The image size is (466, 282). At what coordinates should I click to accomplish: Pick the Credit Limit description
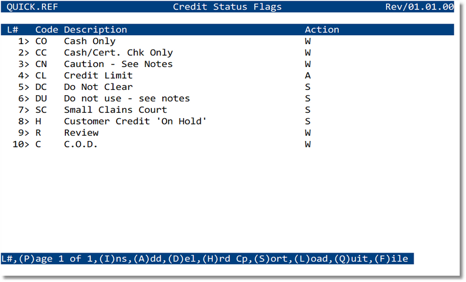(x=98, y=76)
